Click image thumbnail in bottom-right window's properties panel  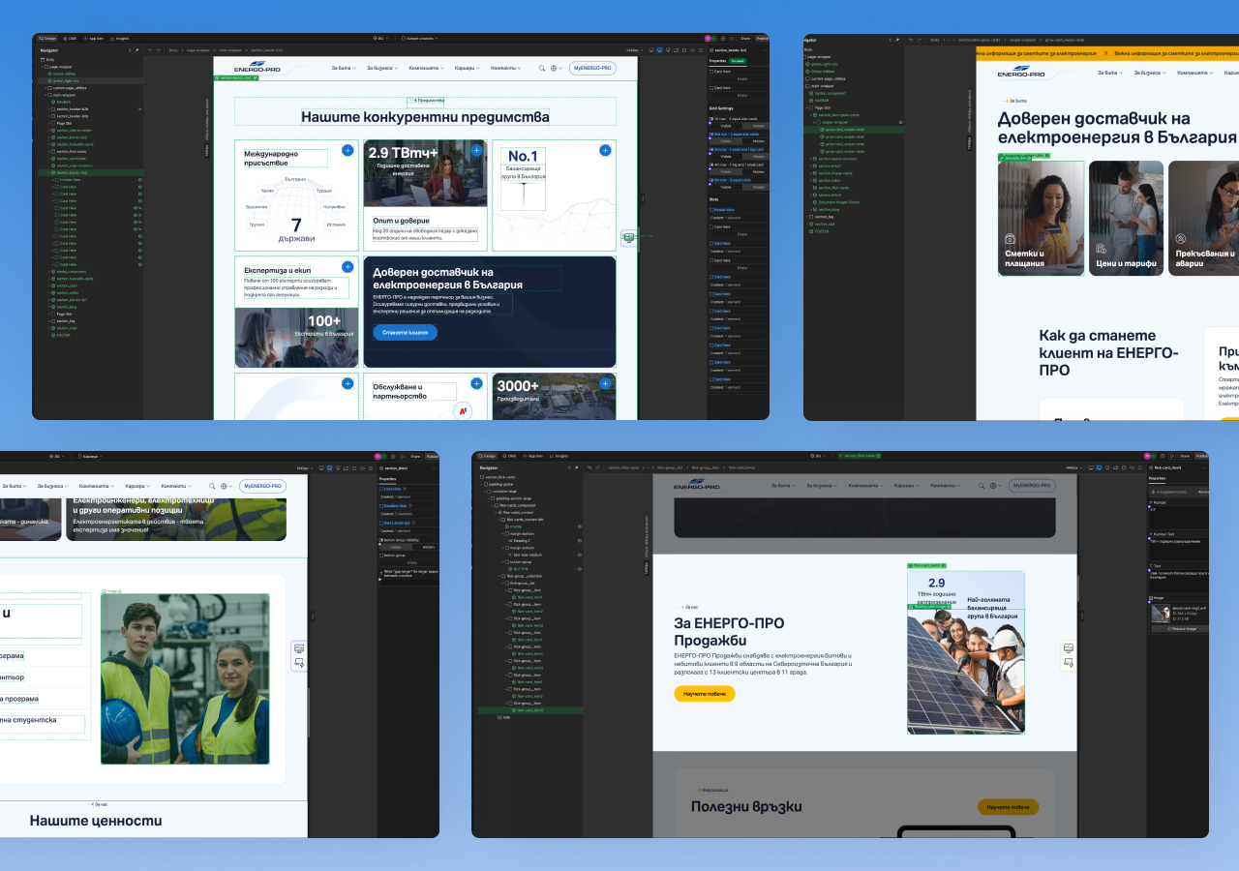click(1160, 614)
